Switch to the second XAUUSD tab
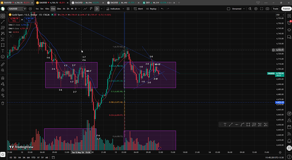Image resolution: width=292 pixels, height=160 pixels. [x=52, y=3]
